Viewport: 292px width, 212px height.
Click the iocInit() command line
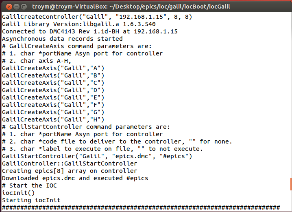pyautogui.click(x=18, y=193)
